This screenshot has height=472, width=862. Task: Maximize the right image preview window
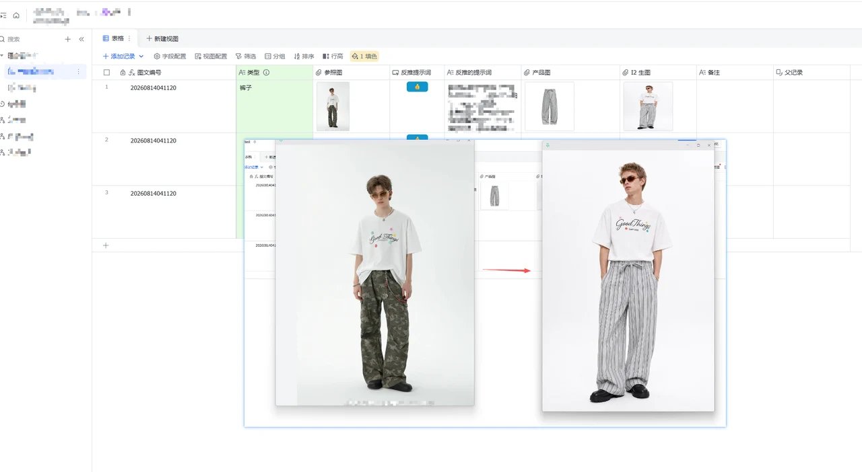[698, 145]
